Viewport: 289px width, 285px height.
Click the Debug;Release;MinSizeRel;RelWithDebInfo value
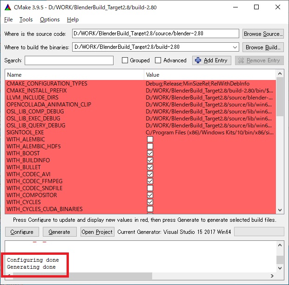tap(198, 84)
